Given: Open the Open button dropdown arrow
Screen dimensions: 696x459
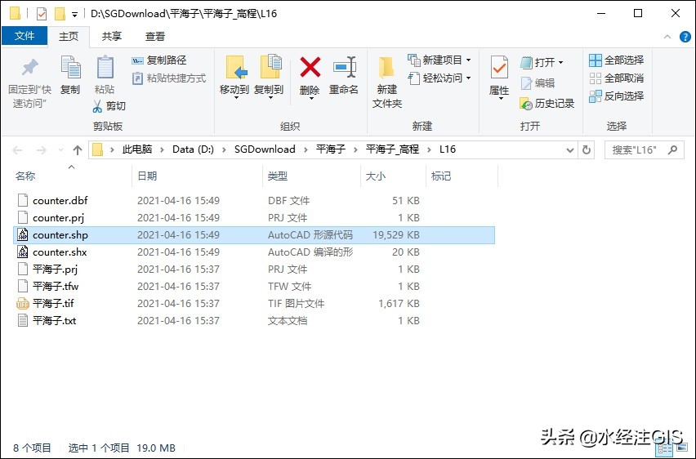Looking at the screenshot, I should click(x=560, y=63).
